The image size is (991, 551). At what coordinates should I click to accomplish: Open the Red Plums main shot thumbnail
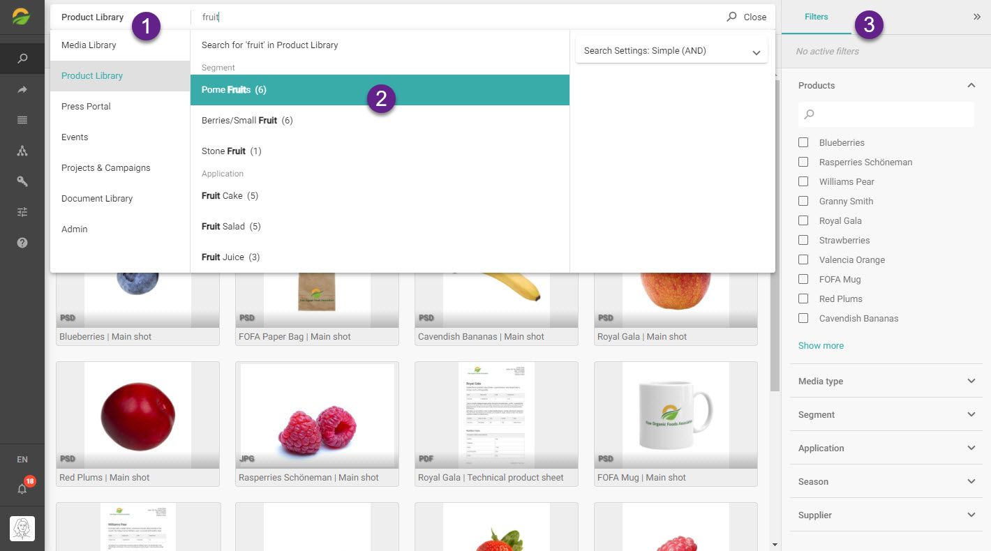(x=137, y=415)
